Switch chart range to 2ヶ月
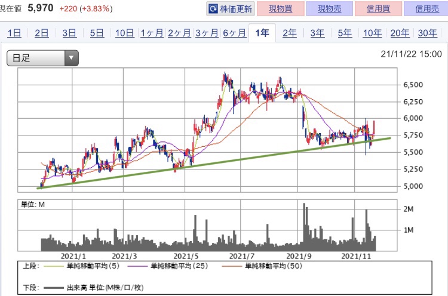The image size is (448, 296). tap(179, 33)
